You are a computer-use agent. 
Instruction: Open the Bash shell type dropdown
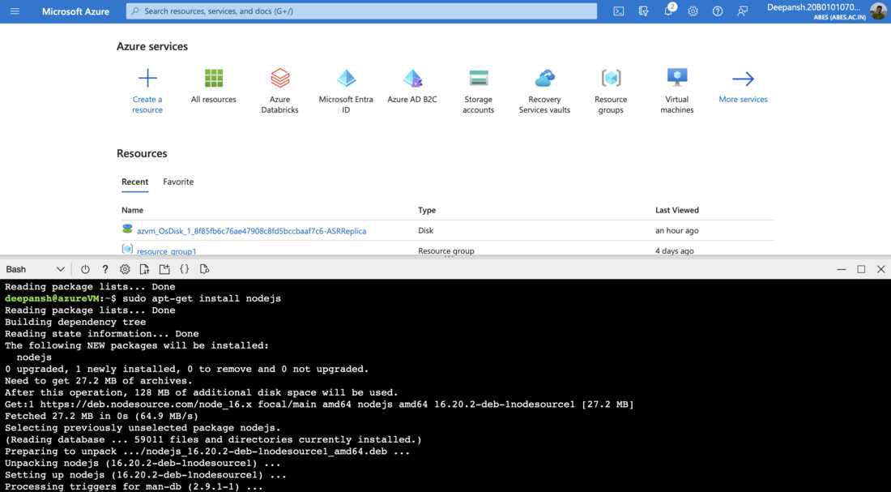pyautogui.click(x=35, y=269)
